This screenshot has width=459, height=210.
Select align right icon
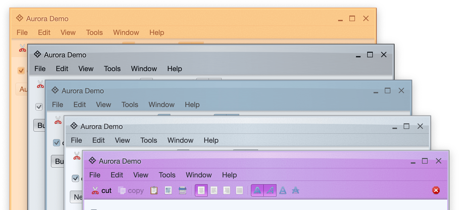[227, 190]
